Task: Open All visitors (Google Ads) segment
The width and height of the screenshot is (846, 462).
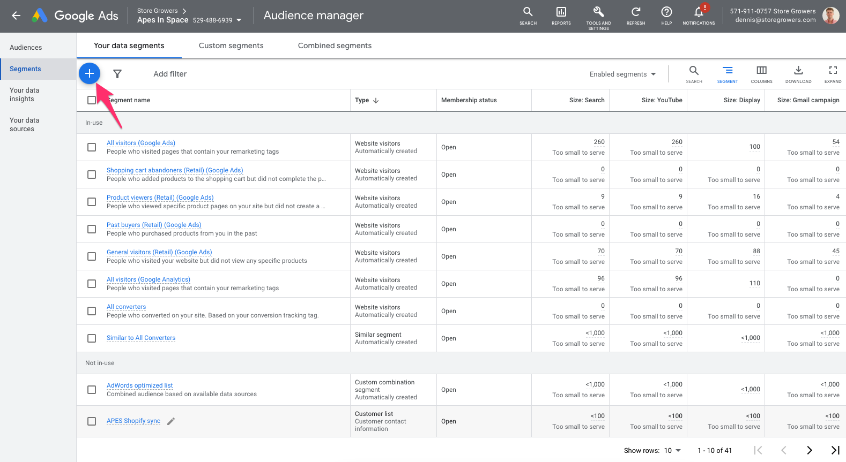Action: pos(141,143)
